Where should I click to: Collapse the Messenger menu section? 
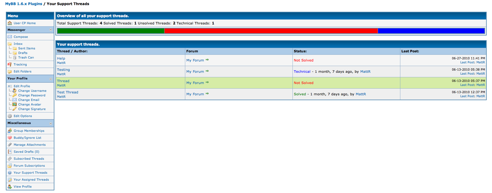51,30
